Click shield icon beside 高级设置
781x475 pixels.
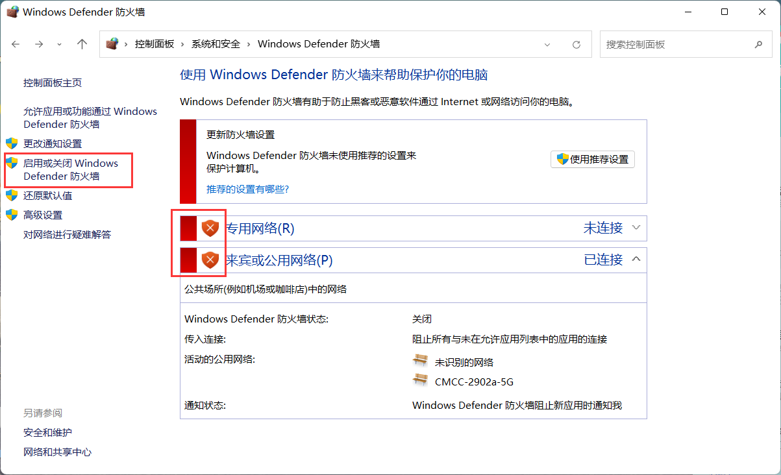click(12, 215)
